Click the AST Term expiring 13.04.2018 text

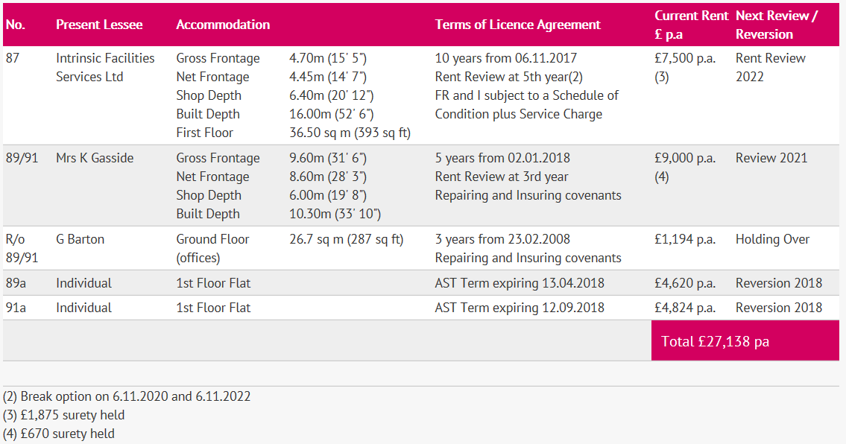tap(520, 283)
